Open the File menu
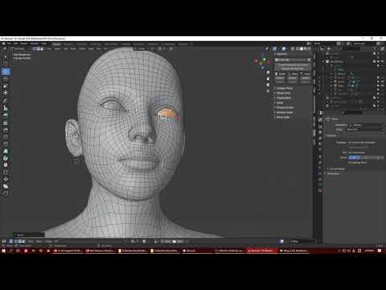The height and width of the screenshot is (290, 386). 10,43
